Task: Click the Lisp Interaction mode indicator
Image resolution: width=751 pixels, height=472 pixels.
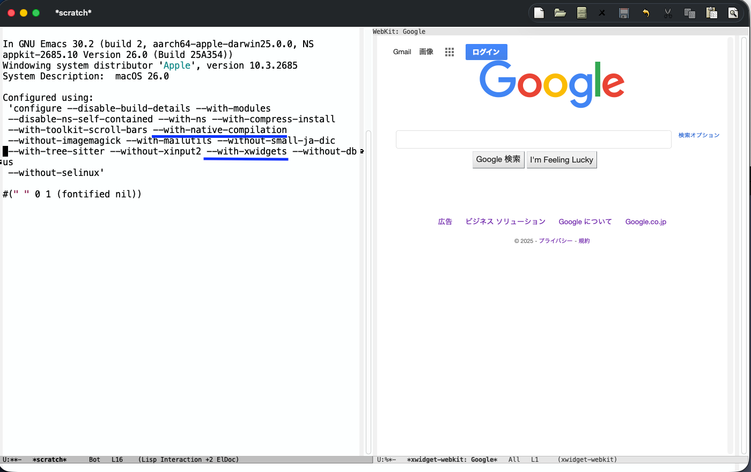Action: pyautogui.click(x=188, y=460)
